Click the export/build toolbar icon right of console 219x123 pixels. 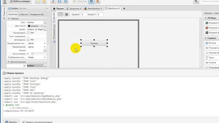pos(98,1)
